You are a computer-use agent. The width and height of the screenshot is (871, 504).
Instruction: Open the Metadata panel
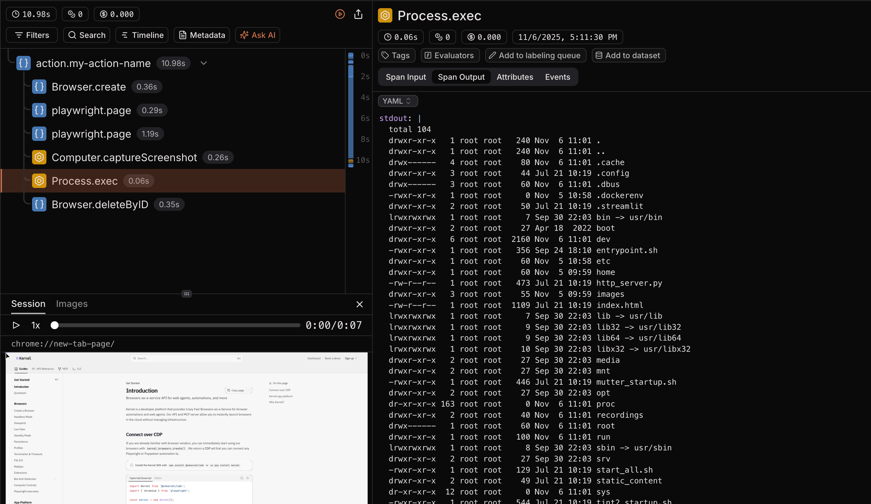[x=202, y=35]
